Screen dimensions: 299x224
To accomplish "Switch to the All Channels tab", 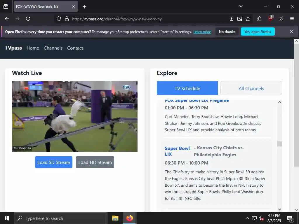I will pyautogui.click(x=251, y=88).
